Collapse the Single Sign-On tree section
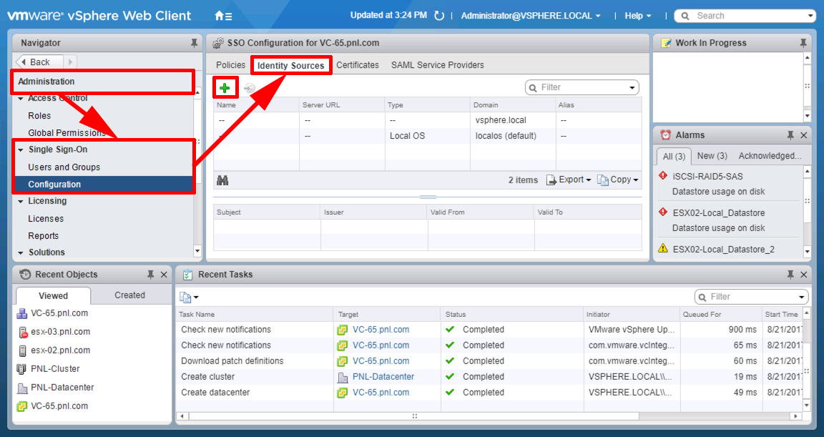824x437 pixels. tap(21, 149)
